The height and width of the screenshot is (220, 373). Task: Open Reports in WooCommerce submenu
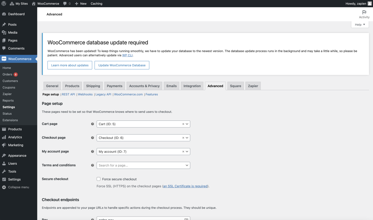pos(8,101)
